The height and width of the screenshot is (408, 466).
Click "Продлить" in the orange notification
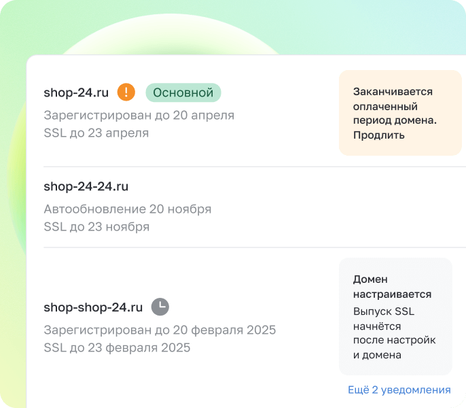[x=378, y=135]
